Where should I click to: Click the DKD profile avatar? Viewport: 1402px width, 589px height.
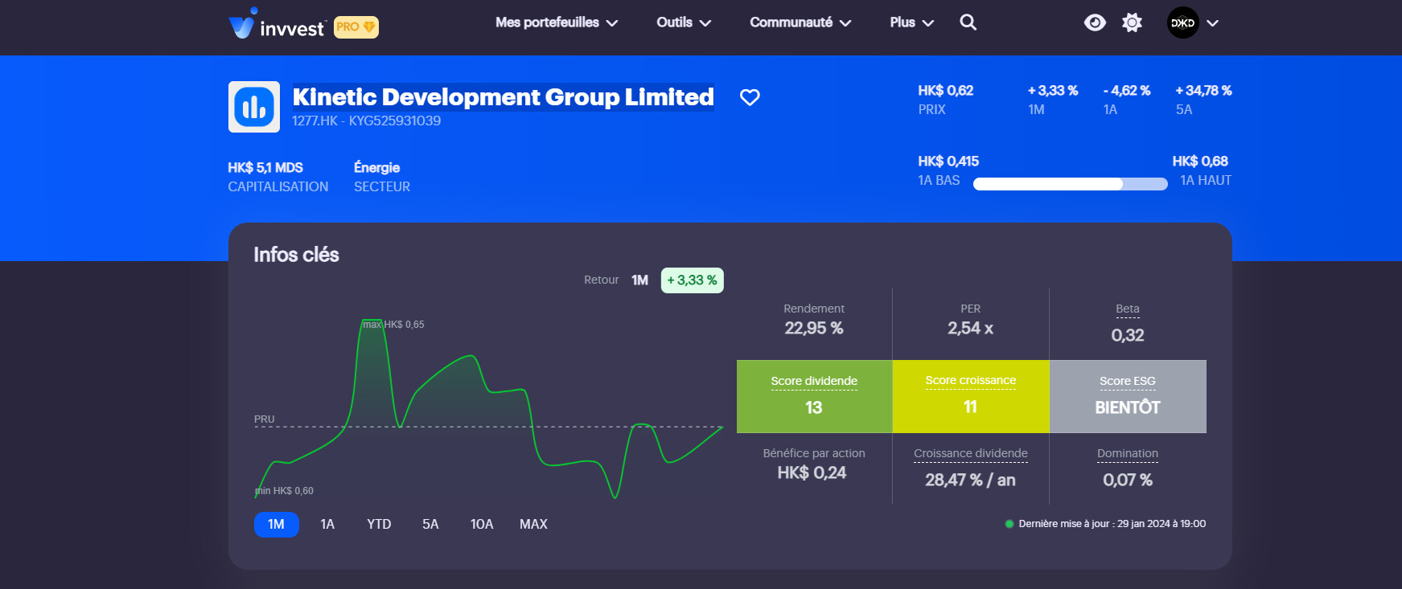(x=1182, y=22)
